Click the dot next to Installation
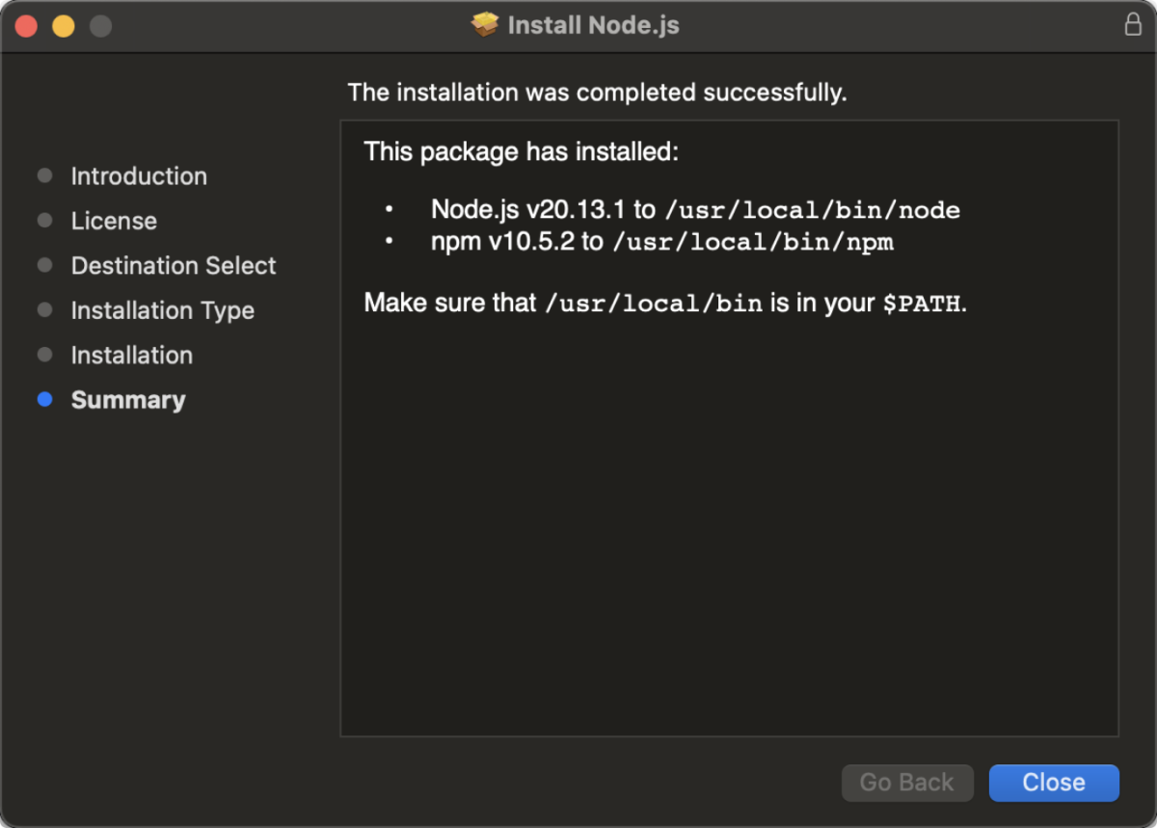The image size is (1157, 828). click(44, 355)
